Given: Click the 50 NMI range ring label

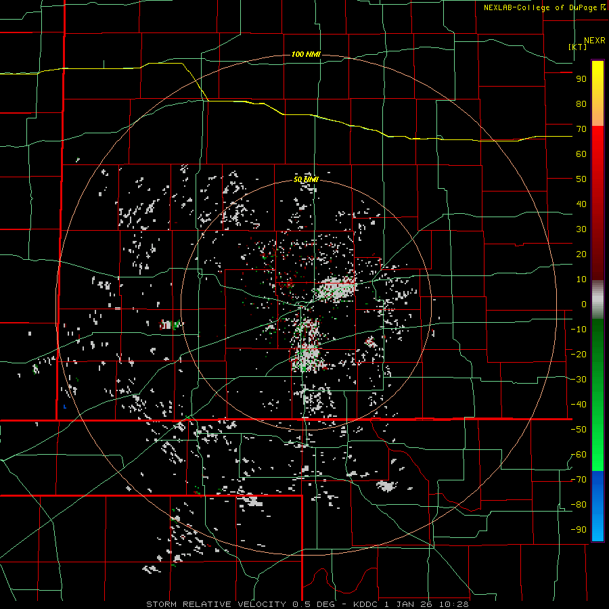Looking at the screenshot, I should [x=306, y=179].
